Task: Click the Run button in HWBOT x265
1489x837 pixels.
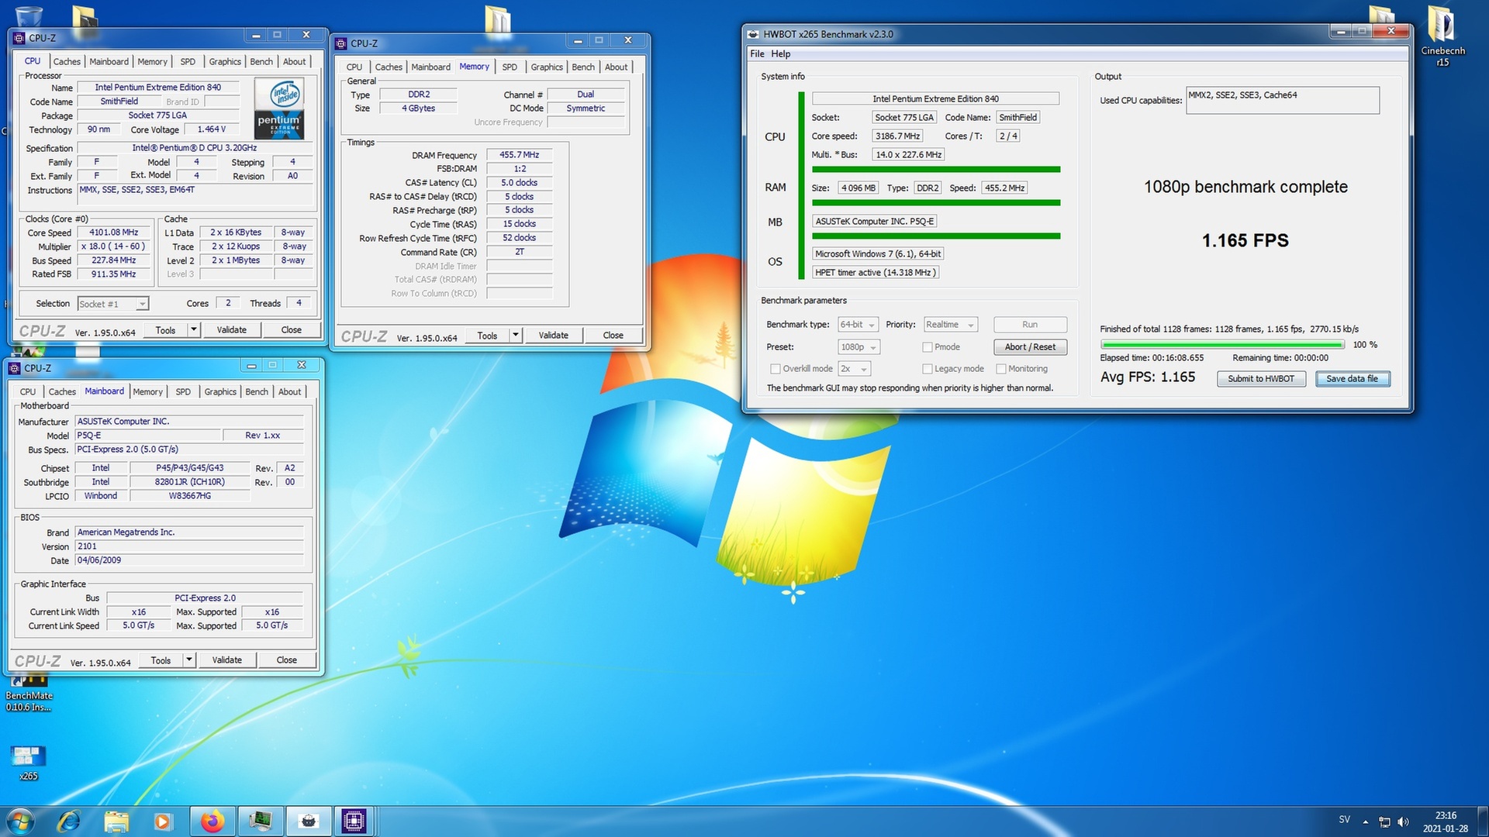Action: tap(1030, 325)
